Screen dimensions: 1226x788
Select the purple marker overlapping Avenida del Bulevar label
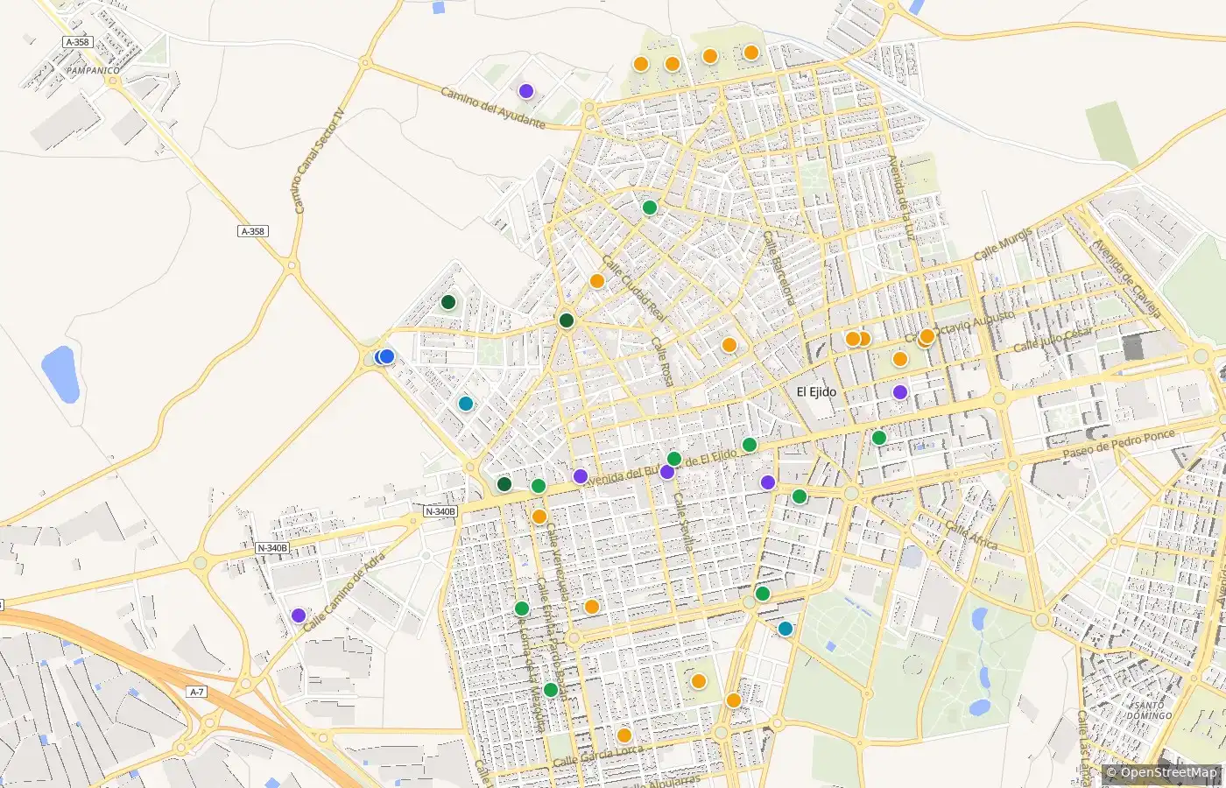click(x=667, y=472)
